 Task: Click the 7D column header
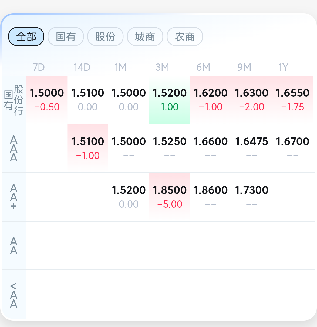coord(39,67)
